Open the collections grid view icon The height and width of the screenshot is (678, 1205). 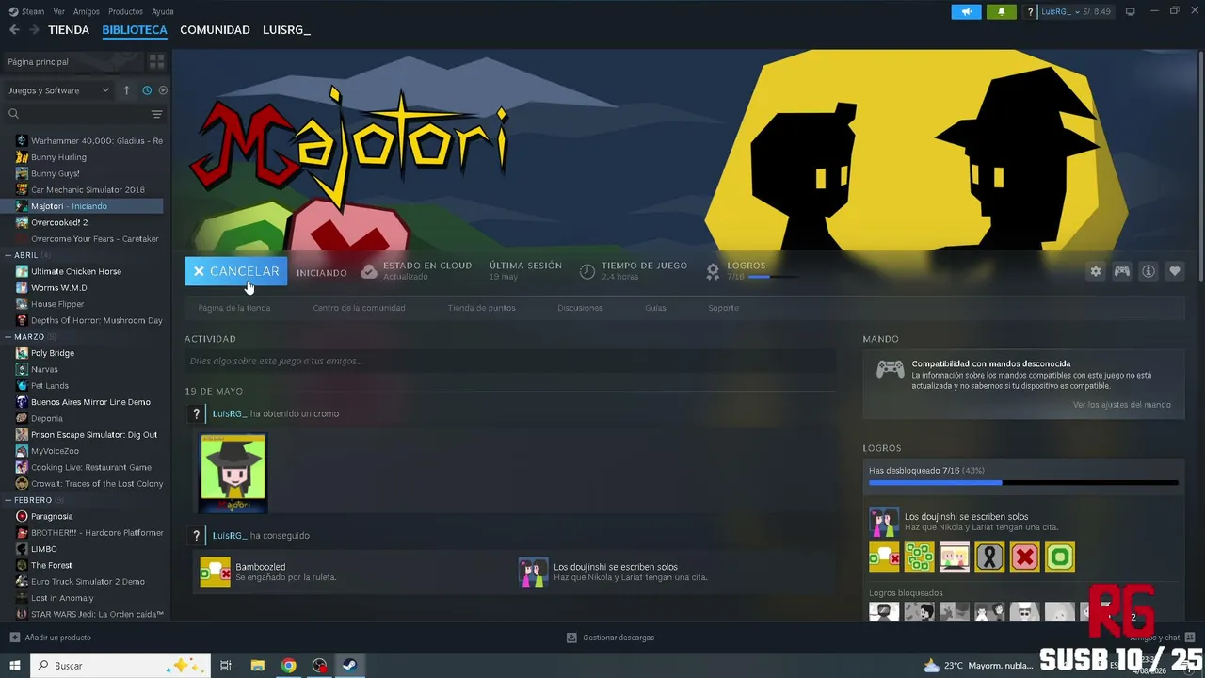coord(156,61)
